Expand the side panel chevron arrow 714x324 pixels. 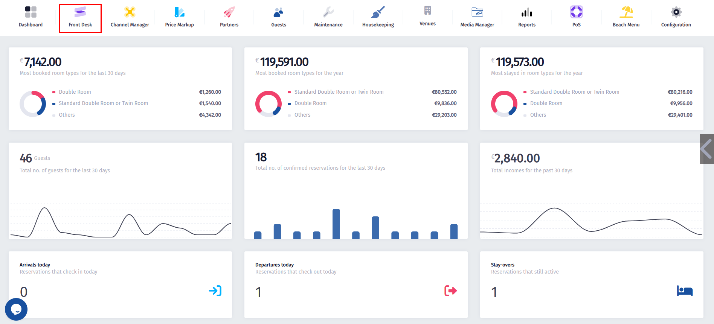pyautogui.click(x=707, y=149)
